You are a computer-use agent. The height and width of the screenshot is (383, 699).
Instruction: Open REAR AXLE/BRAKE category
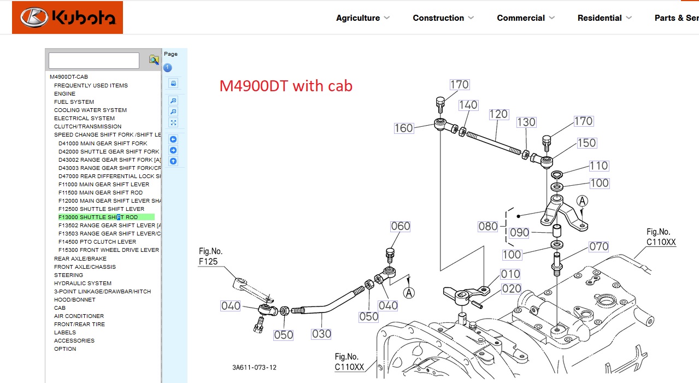click(x=80, y=258)
